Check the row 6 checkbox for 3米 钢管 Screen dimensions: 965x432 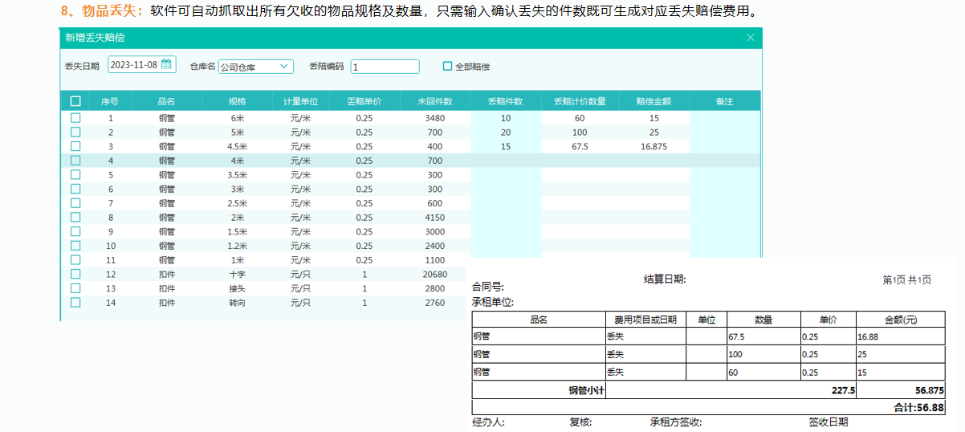(75, 189)
